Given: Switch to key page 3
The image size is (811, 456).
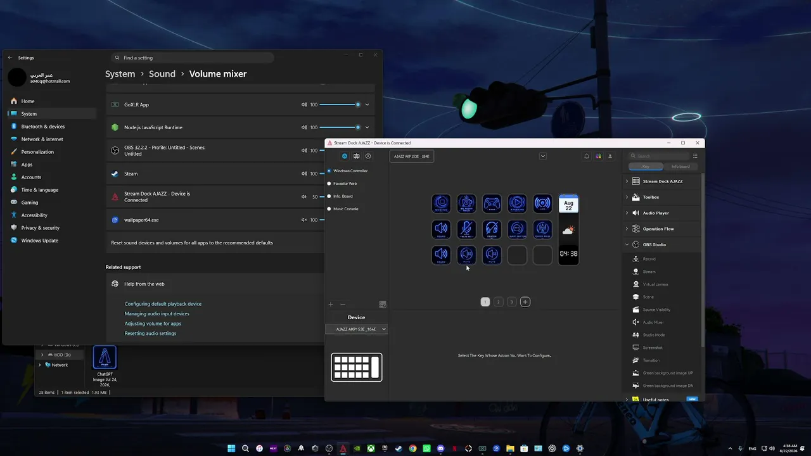Looking at the screenshot, I should tap(511, 302).
